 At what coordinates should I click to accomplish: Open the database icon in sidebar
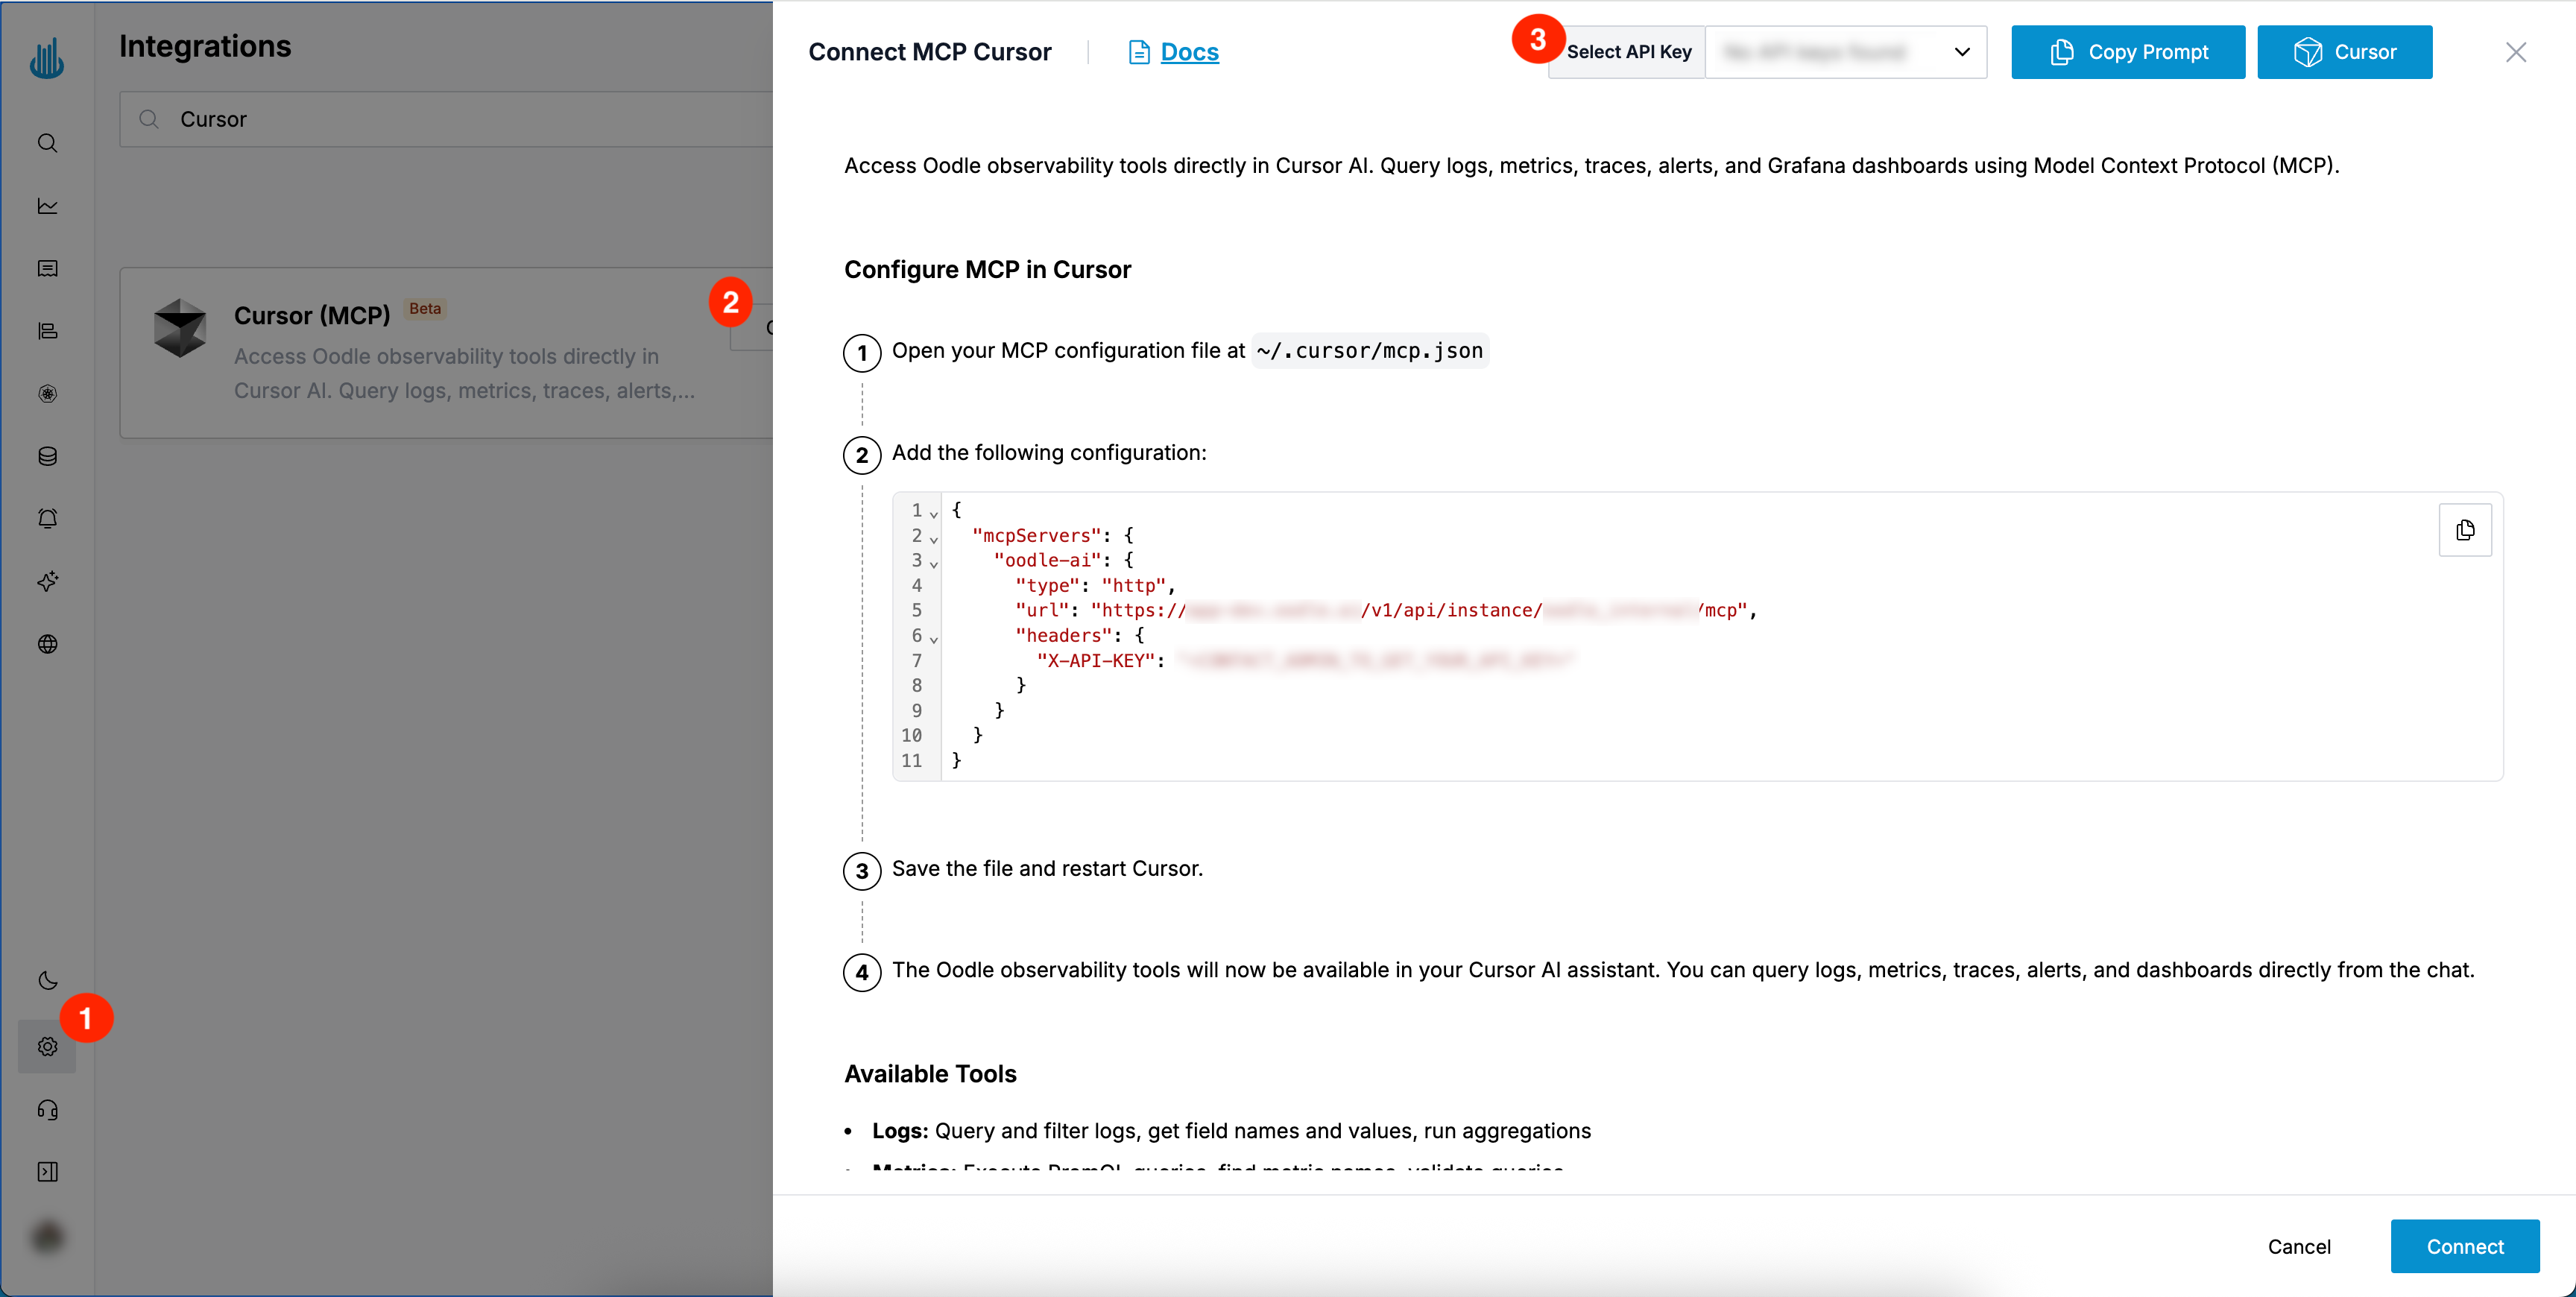[47, 456]
